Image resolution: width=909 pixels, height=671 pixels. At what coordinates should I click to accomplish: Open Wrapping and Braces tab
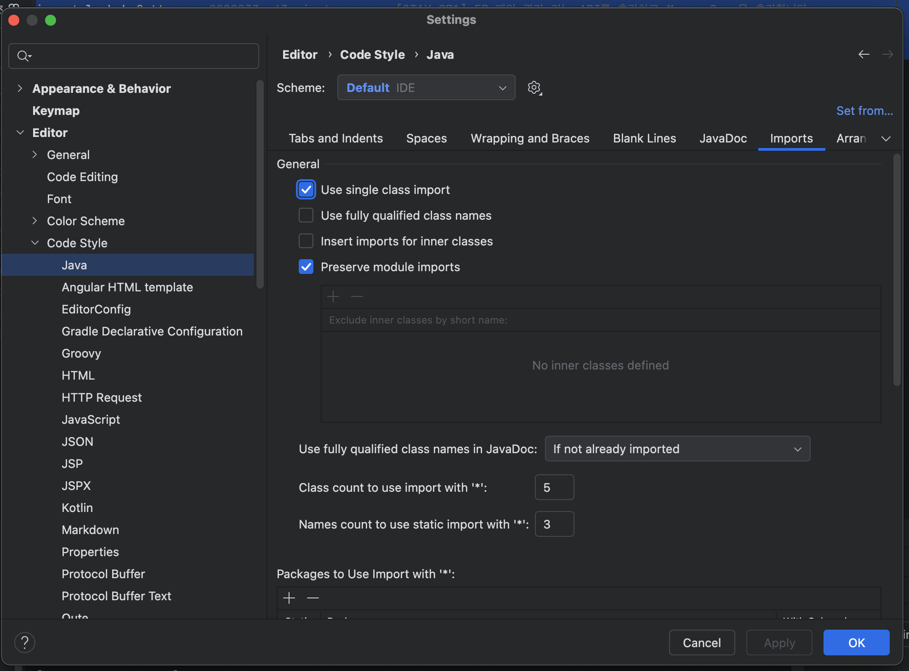coord(530,138)
